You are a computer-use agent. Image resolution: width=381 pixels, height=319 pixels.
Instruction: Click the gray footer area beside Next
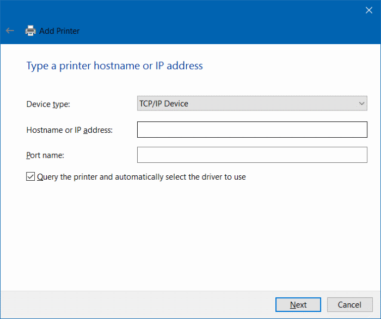click(136, 305)
